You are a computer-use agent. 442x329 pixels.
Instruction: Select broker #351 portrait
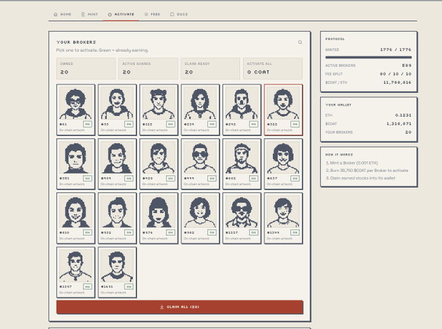click(x=76, y=164)
